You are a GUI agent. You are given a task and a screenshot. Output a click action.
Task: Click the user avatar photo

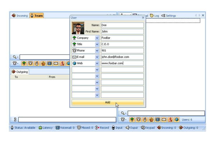[x=78, y=28]
